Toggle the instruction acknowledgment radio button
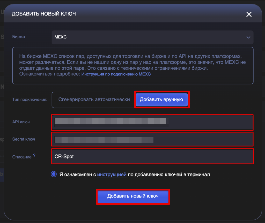This screenshot has width=265, height=223. click(54, 174)
